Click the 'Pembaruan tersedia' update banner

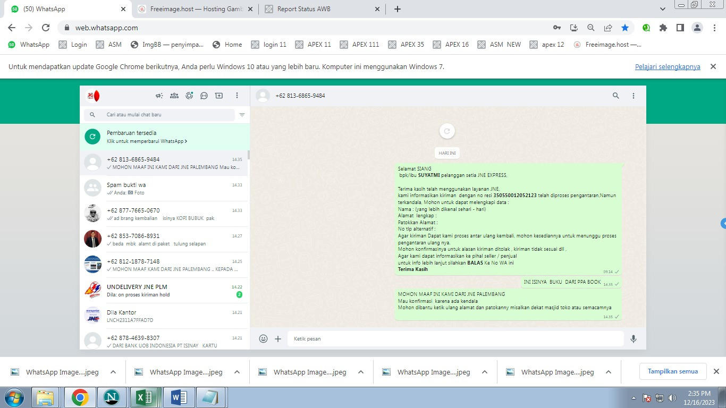coord(165,137)
